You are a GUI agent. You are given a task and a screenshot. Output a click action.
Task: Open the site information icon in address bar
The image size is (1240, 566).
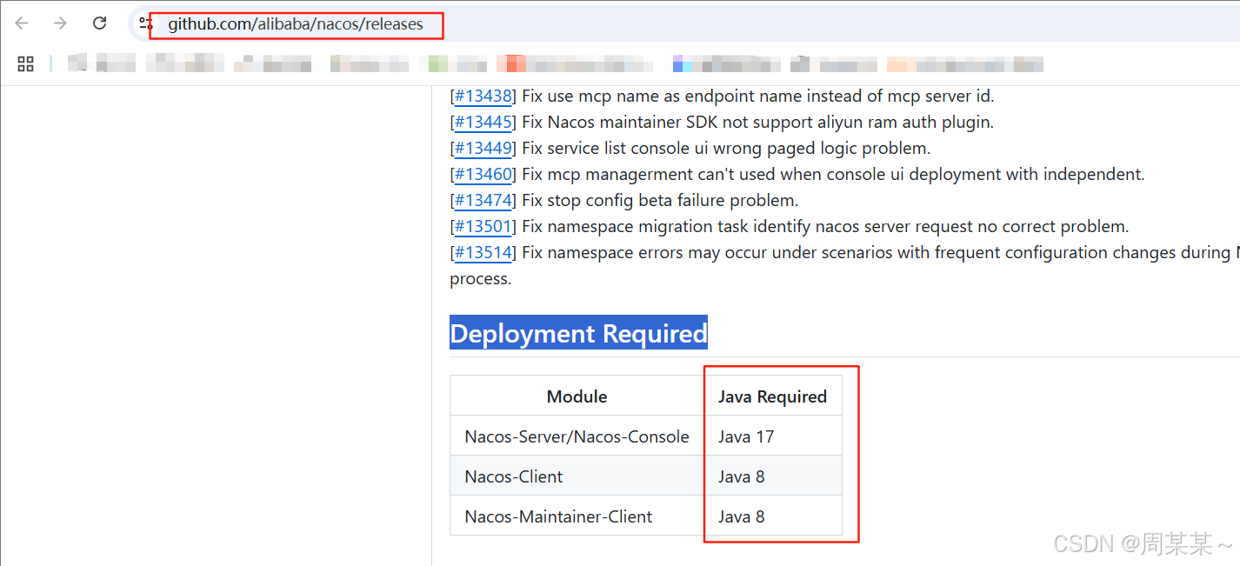coord(146,24)
